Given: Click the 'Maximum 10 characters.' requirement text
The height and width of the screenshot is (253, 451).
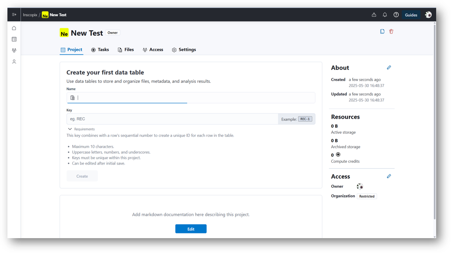Looking at the screenshot, I should coord(93,146).
